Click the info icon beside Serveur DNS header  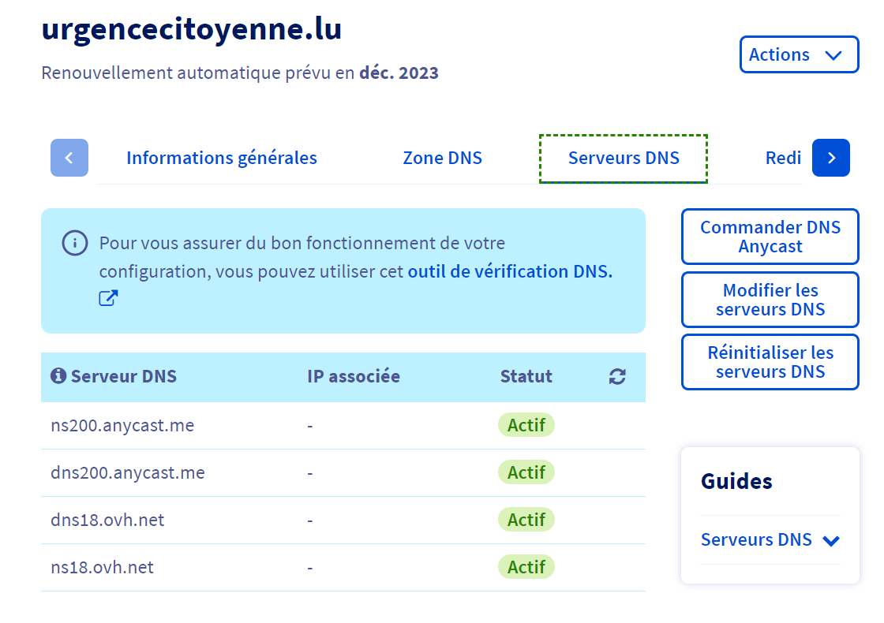(58, 376)
